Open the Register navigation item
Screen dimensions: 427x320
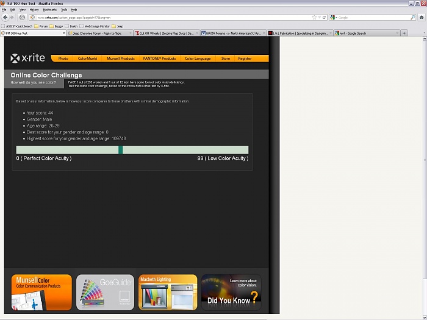point(245,59)
